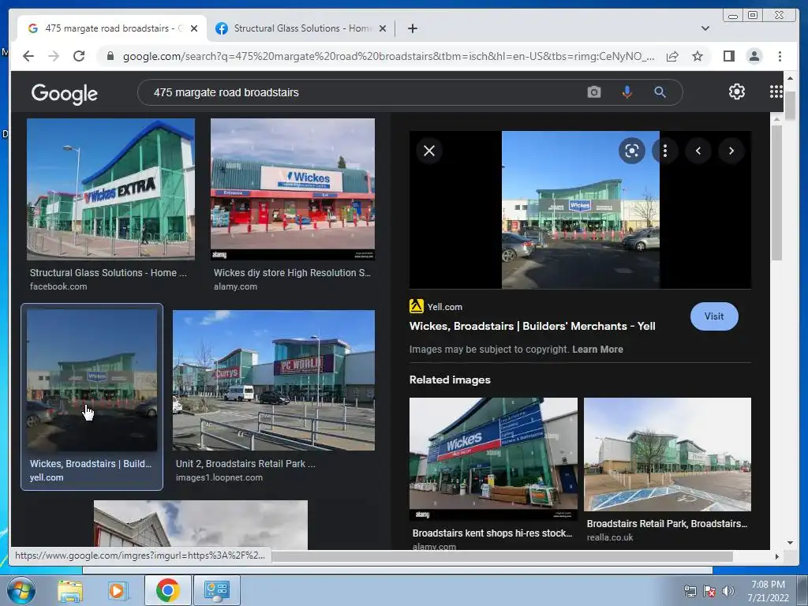This screenshot has width=808, height=606.
Task: Click the page scrollbar down arrow
Action: pyautogui.click(x=791, y=543)
